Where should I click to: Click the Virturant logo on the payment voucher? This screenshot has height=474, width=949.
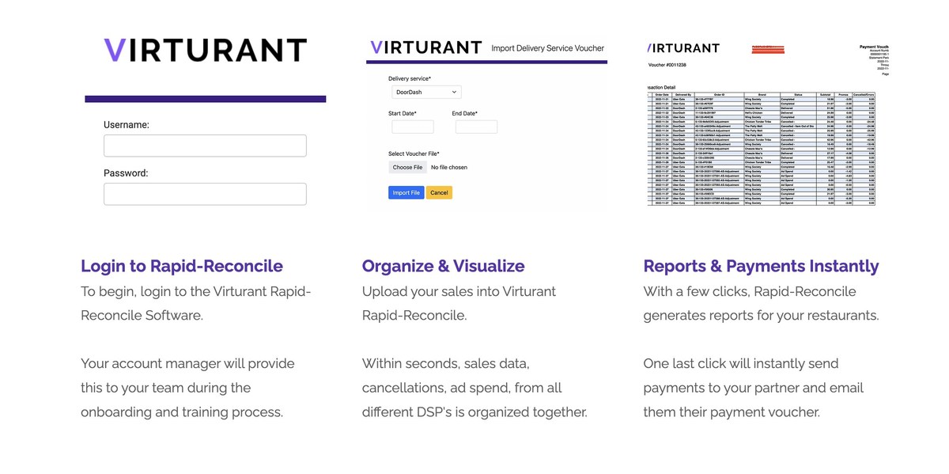[683, 48]
